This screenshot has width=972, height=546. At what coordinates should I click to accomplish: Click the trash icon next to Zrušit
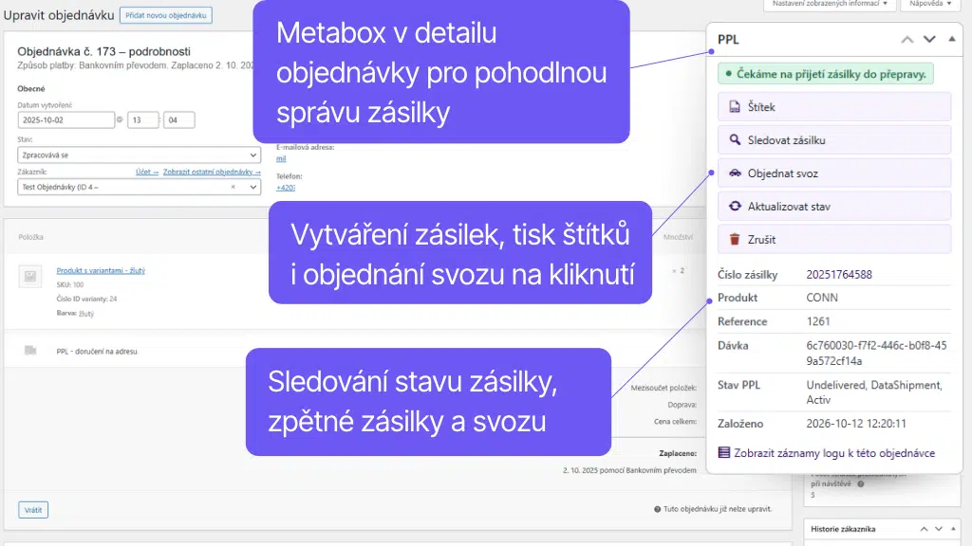[x=735, y=240]
